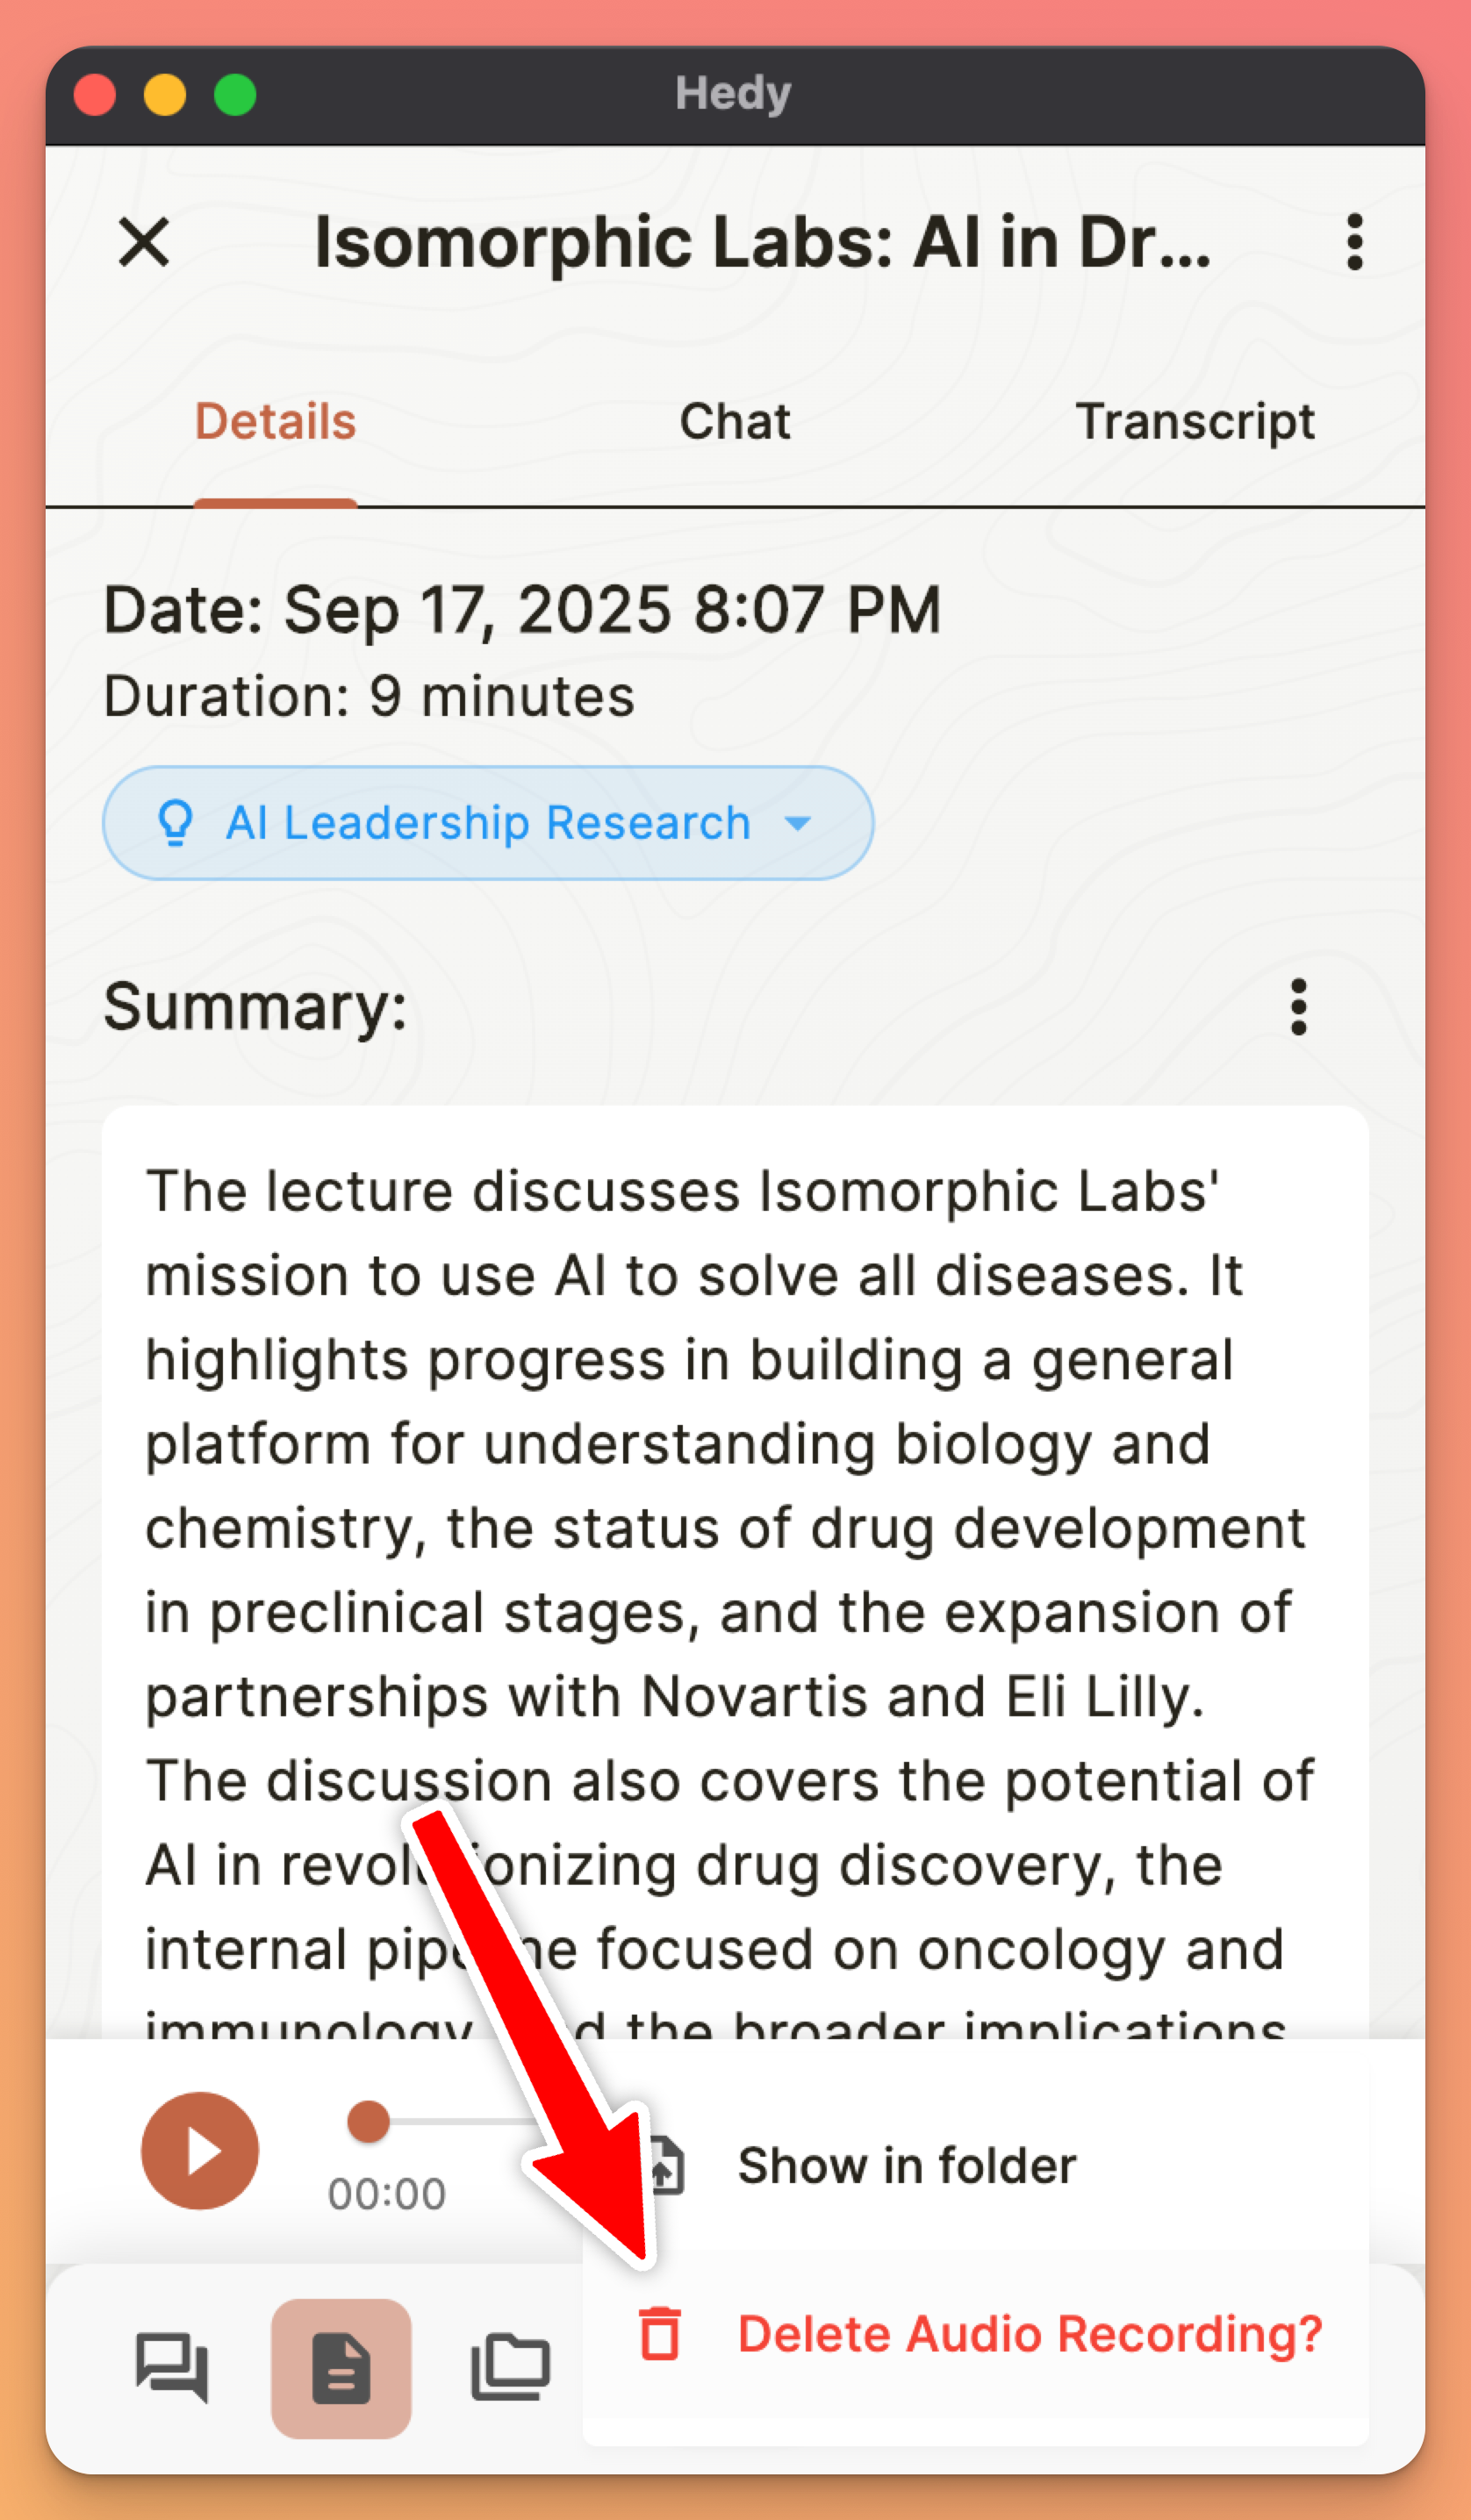This screenshot has width=1471, height=2520.
Task: Open the Summary section's three-dot menu
Action: (1298, 1006)
